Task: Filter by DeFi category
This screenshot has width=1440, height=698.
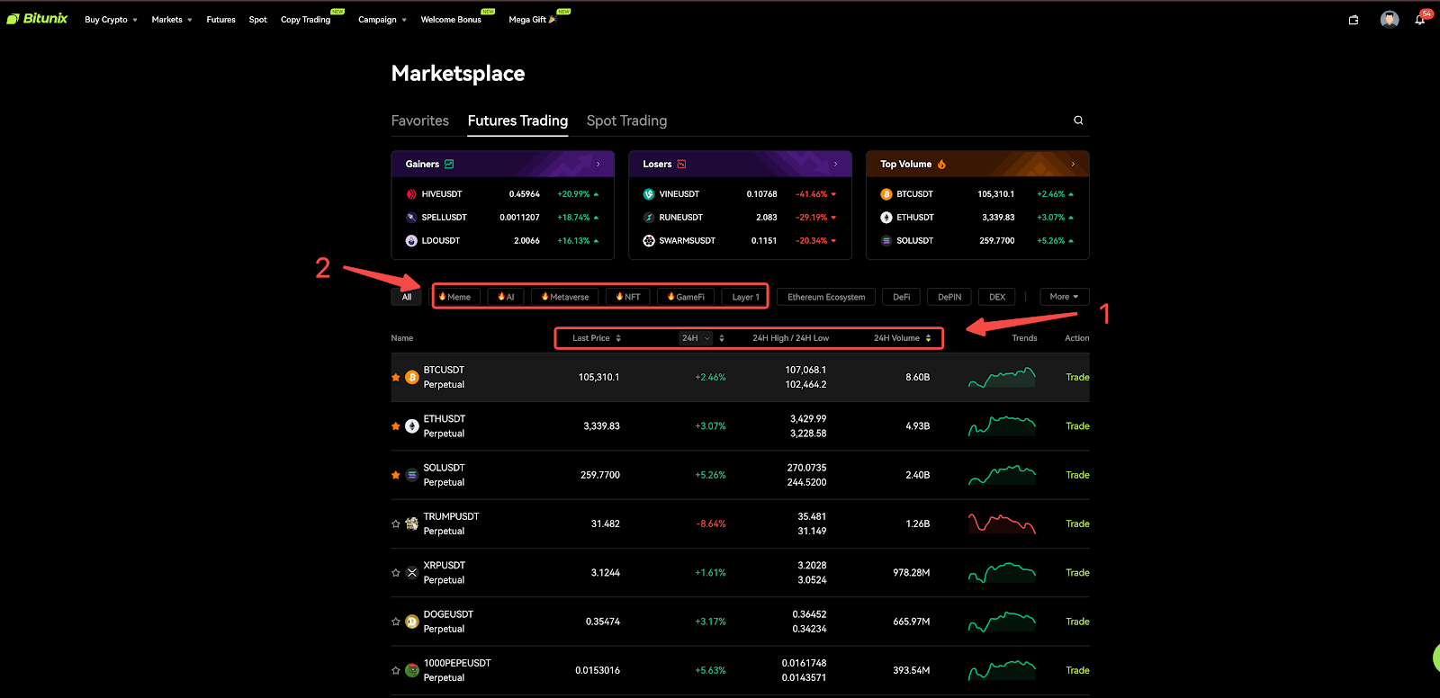Action: [902, 297]
